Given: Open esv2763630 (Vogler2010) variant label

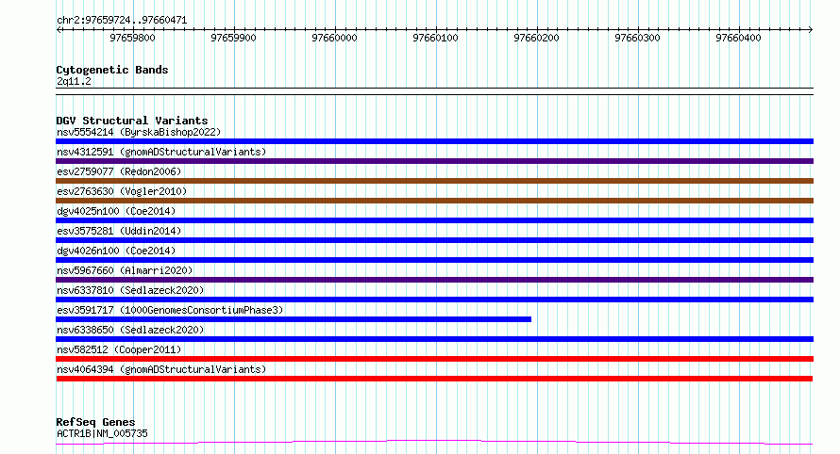Looking at the screenshot, I should 122,191.
